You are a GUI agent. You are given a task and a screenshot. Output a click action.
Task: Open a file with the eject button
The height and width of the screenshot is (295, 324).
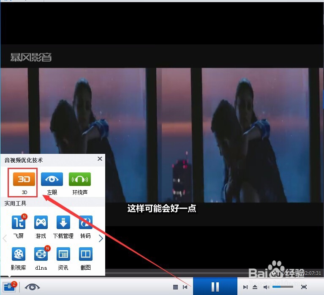click(255, 287)
